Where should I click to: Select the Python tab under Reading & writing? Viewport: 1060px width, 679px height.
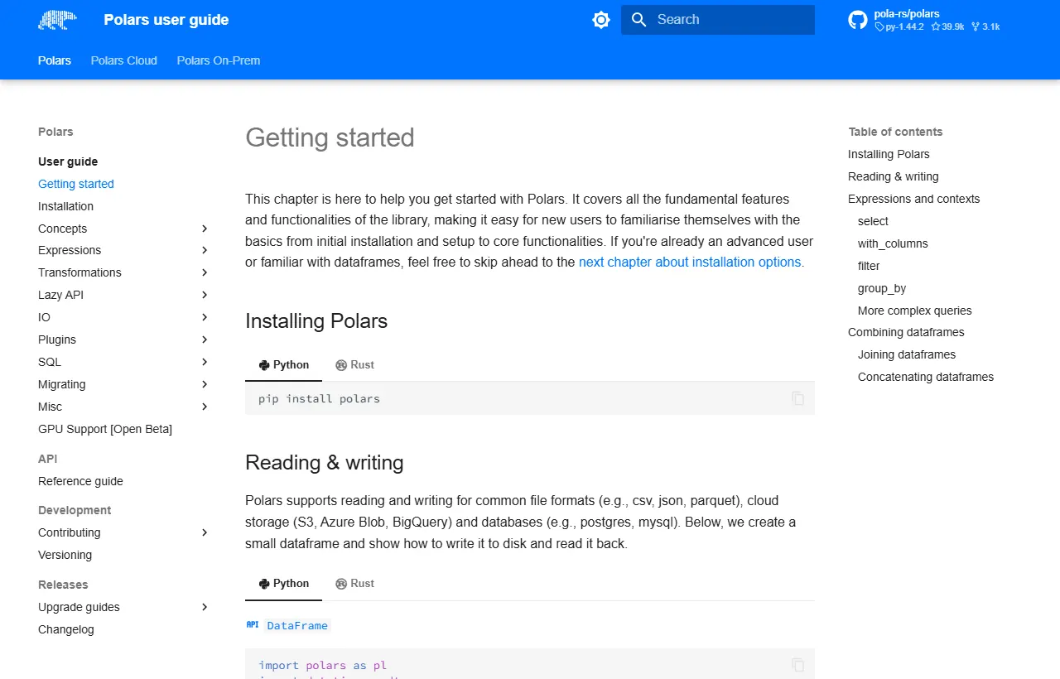tap(284, 584)
